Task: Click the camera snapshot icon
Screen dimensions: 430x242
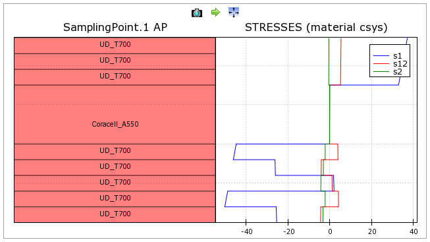Action: click(197, 13)
